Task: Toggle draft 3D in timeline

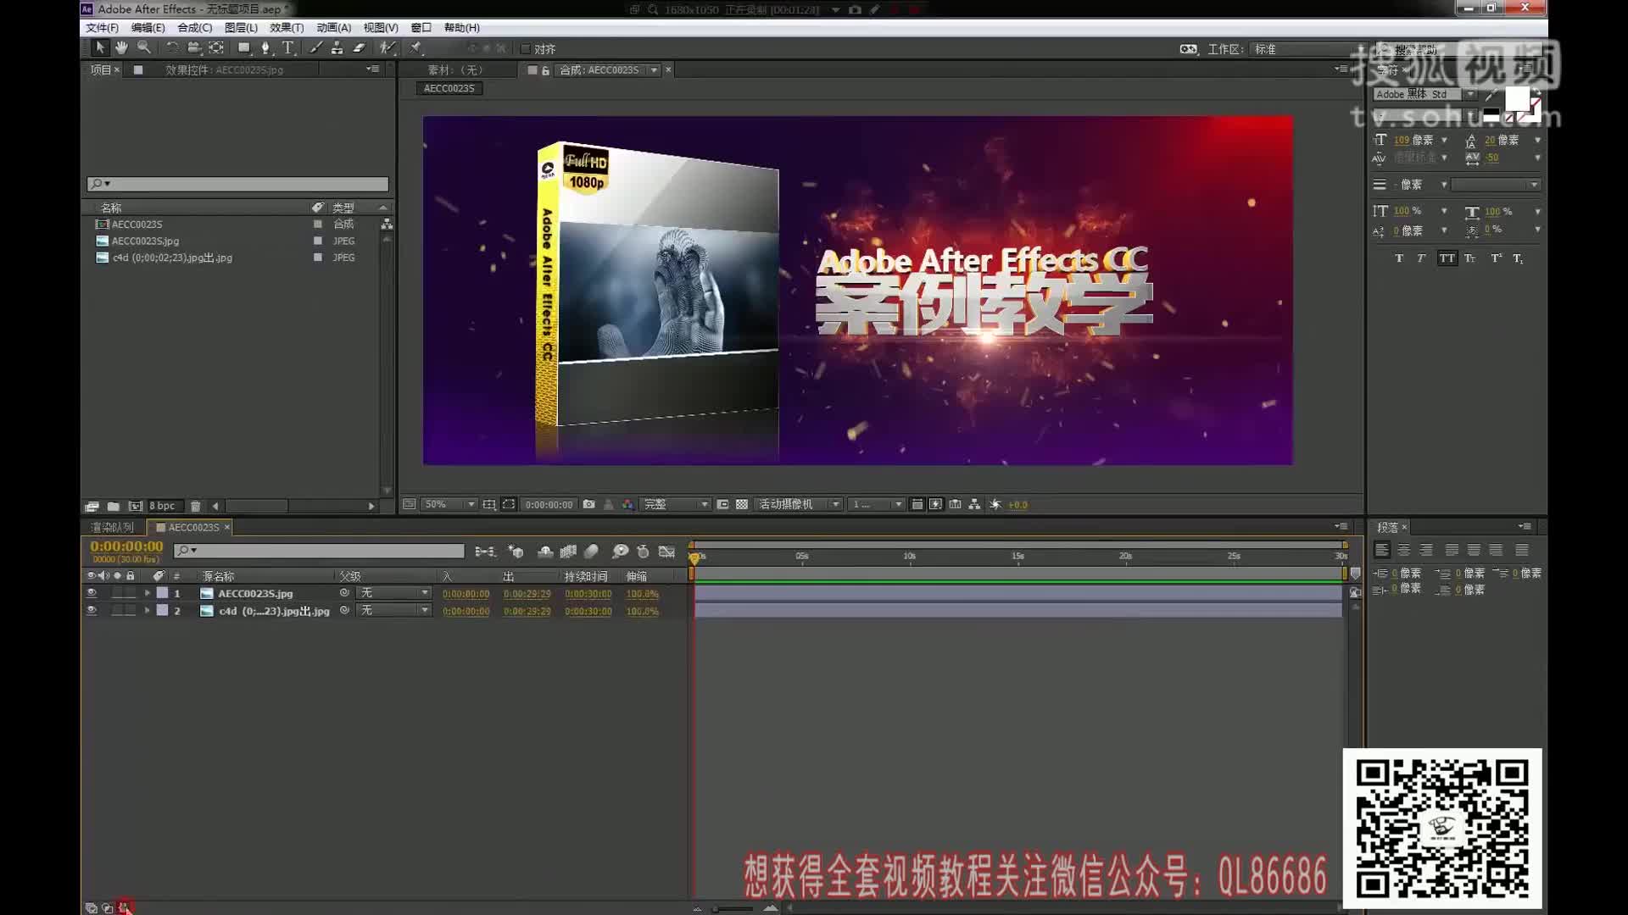Action: pos(516,552)
